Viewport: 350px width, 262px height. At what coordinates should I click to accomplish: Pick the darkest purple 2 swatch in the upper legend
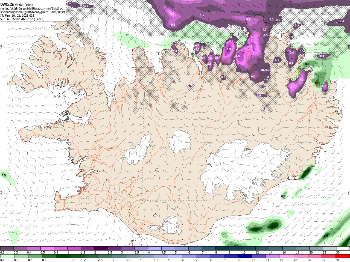pyautogui.click(x=101, y=249)
